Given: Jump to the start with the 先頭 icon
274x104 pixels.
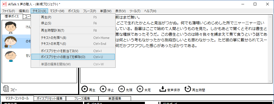Looking at the screenshot, I should tap(122, 89).
